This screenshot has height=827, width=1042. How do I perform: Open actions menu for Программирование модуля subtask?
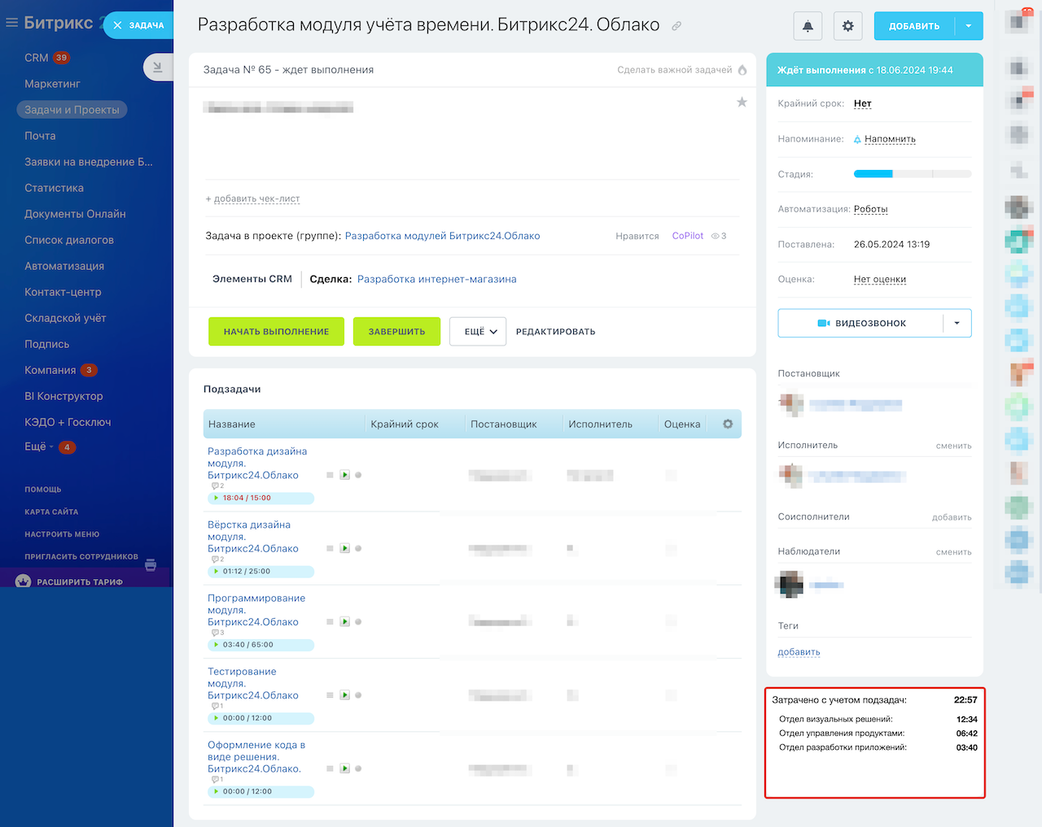330,621
